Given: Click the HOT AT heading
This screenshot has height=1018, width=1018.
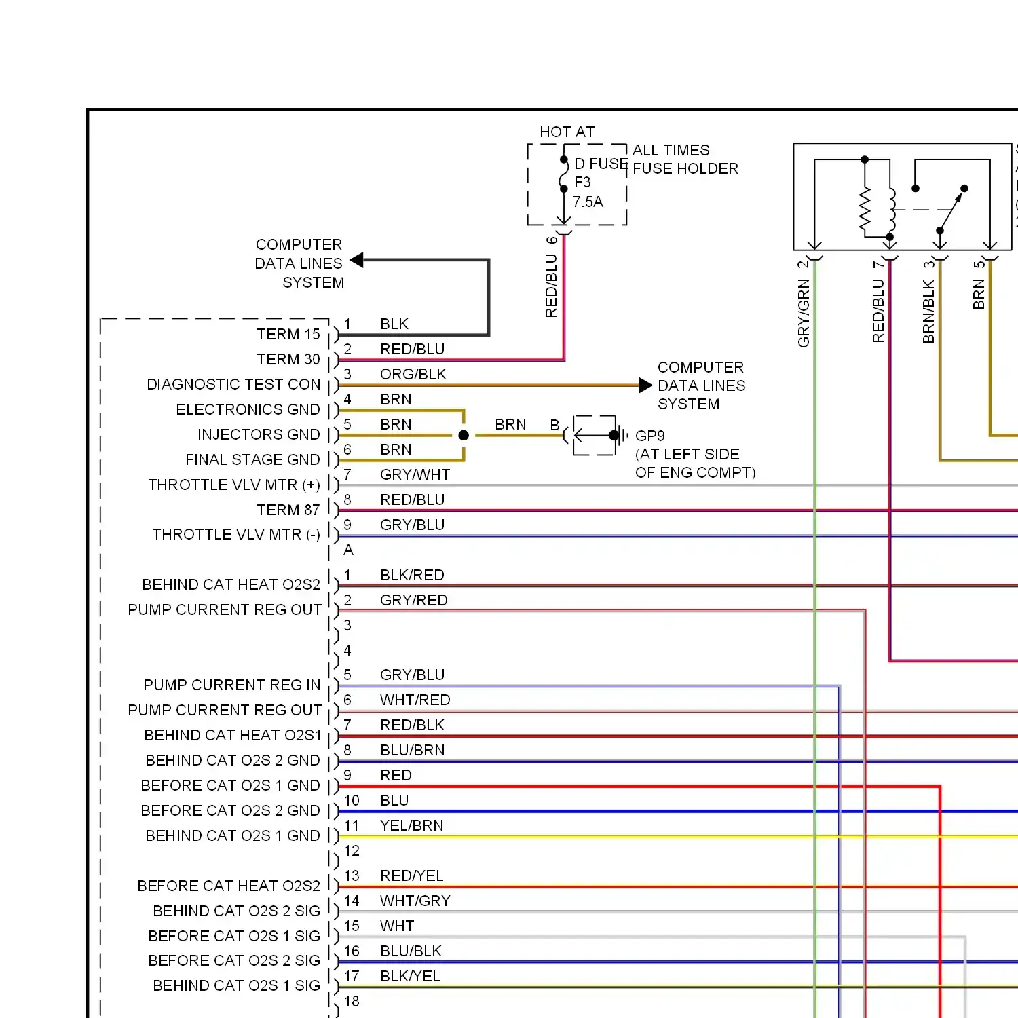Looking at the screenshot, I should click(x=567, y=132).
